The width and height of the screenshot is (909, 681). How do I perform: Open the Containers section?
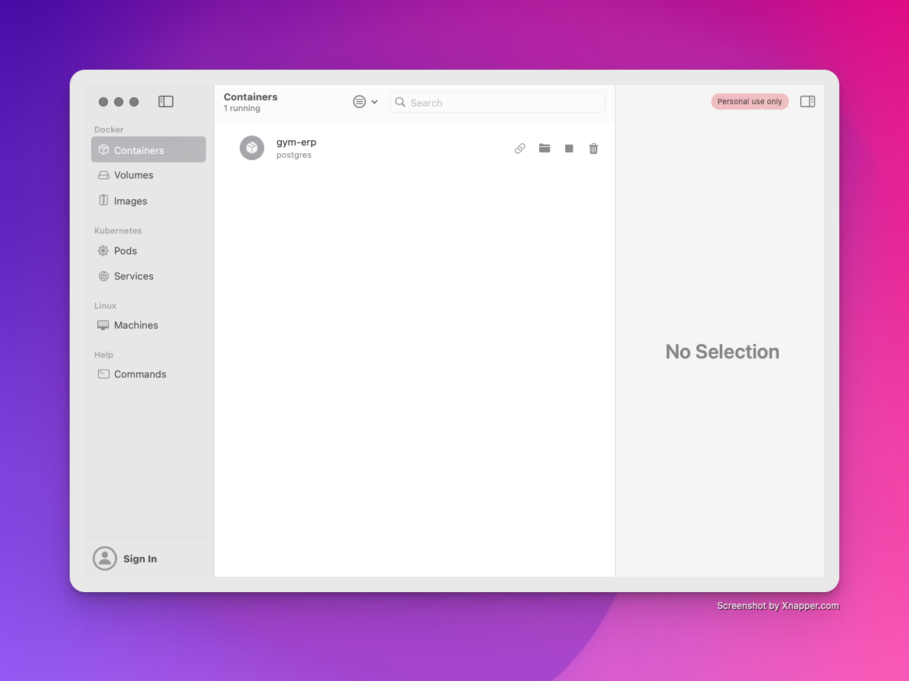click(x=149, y=149)
